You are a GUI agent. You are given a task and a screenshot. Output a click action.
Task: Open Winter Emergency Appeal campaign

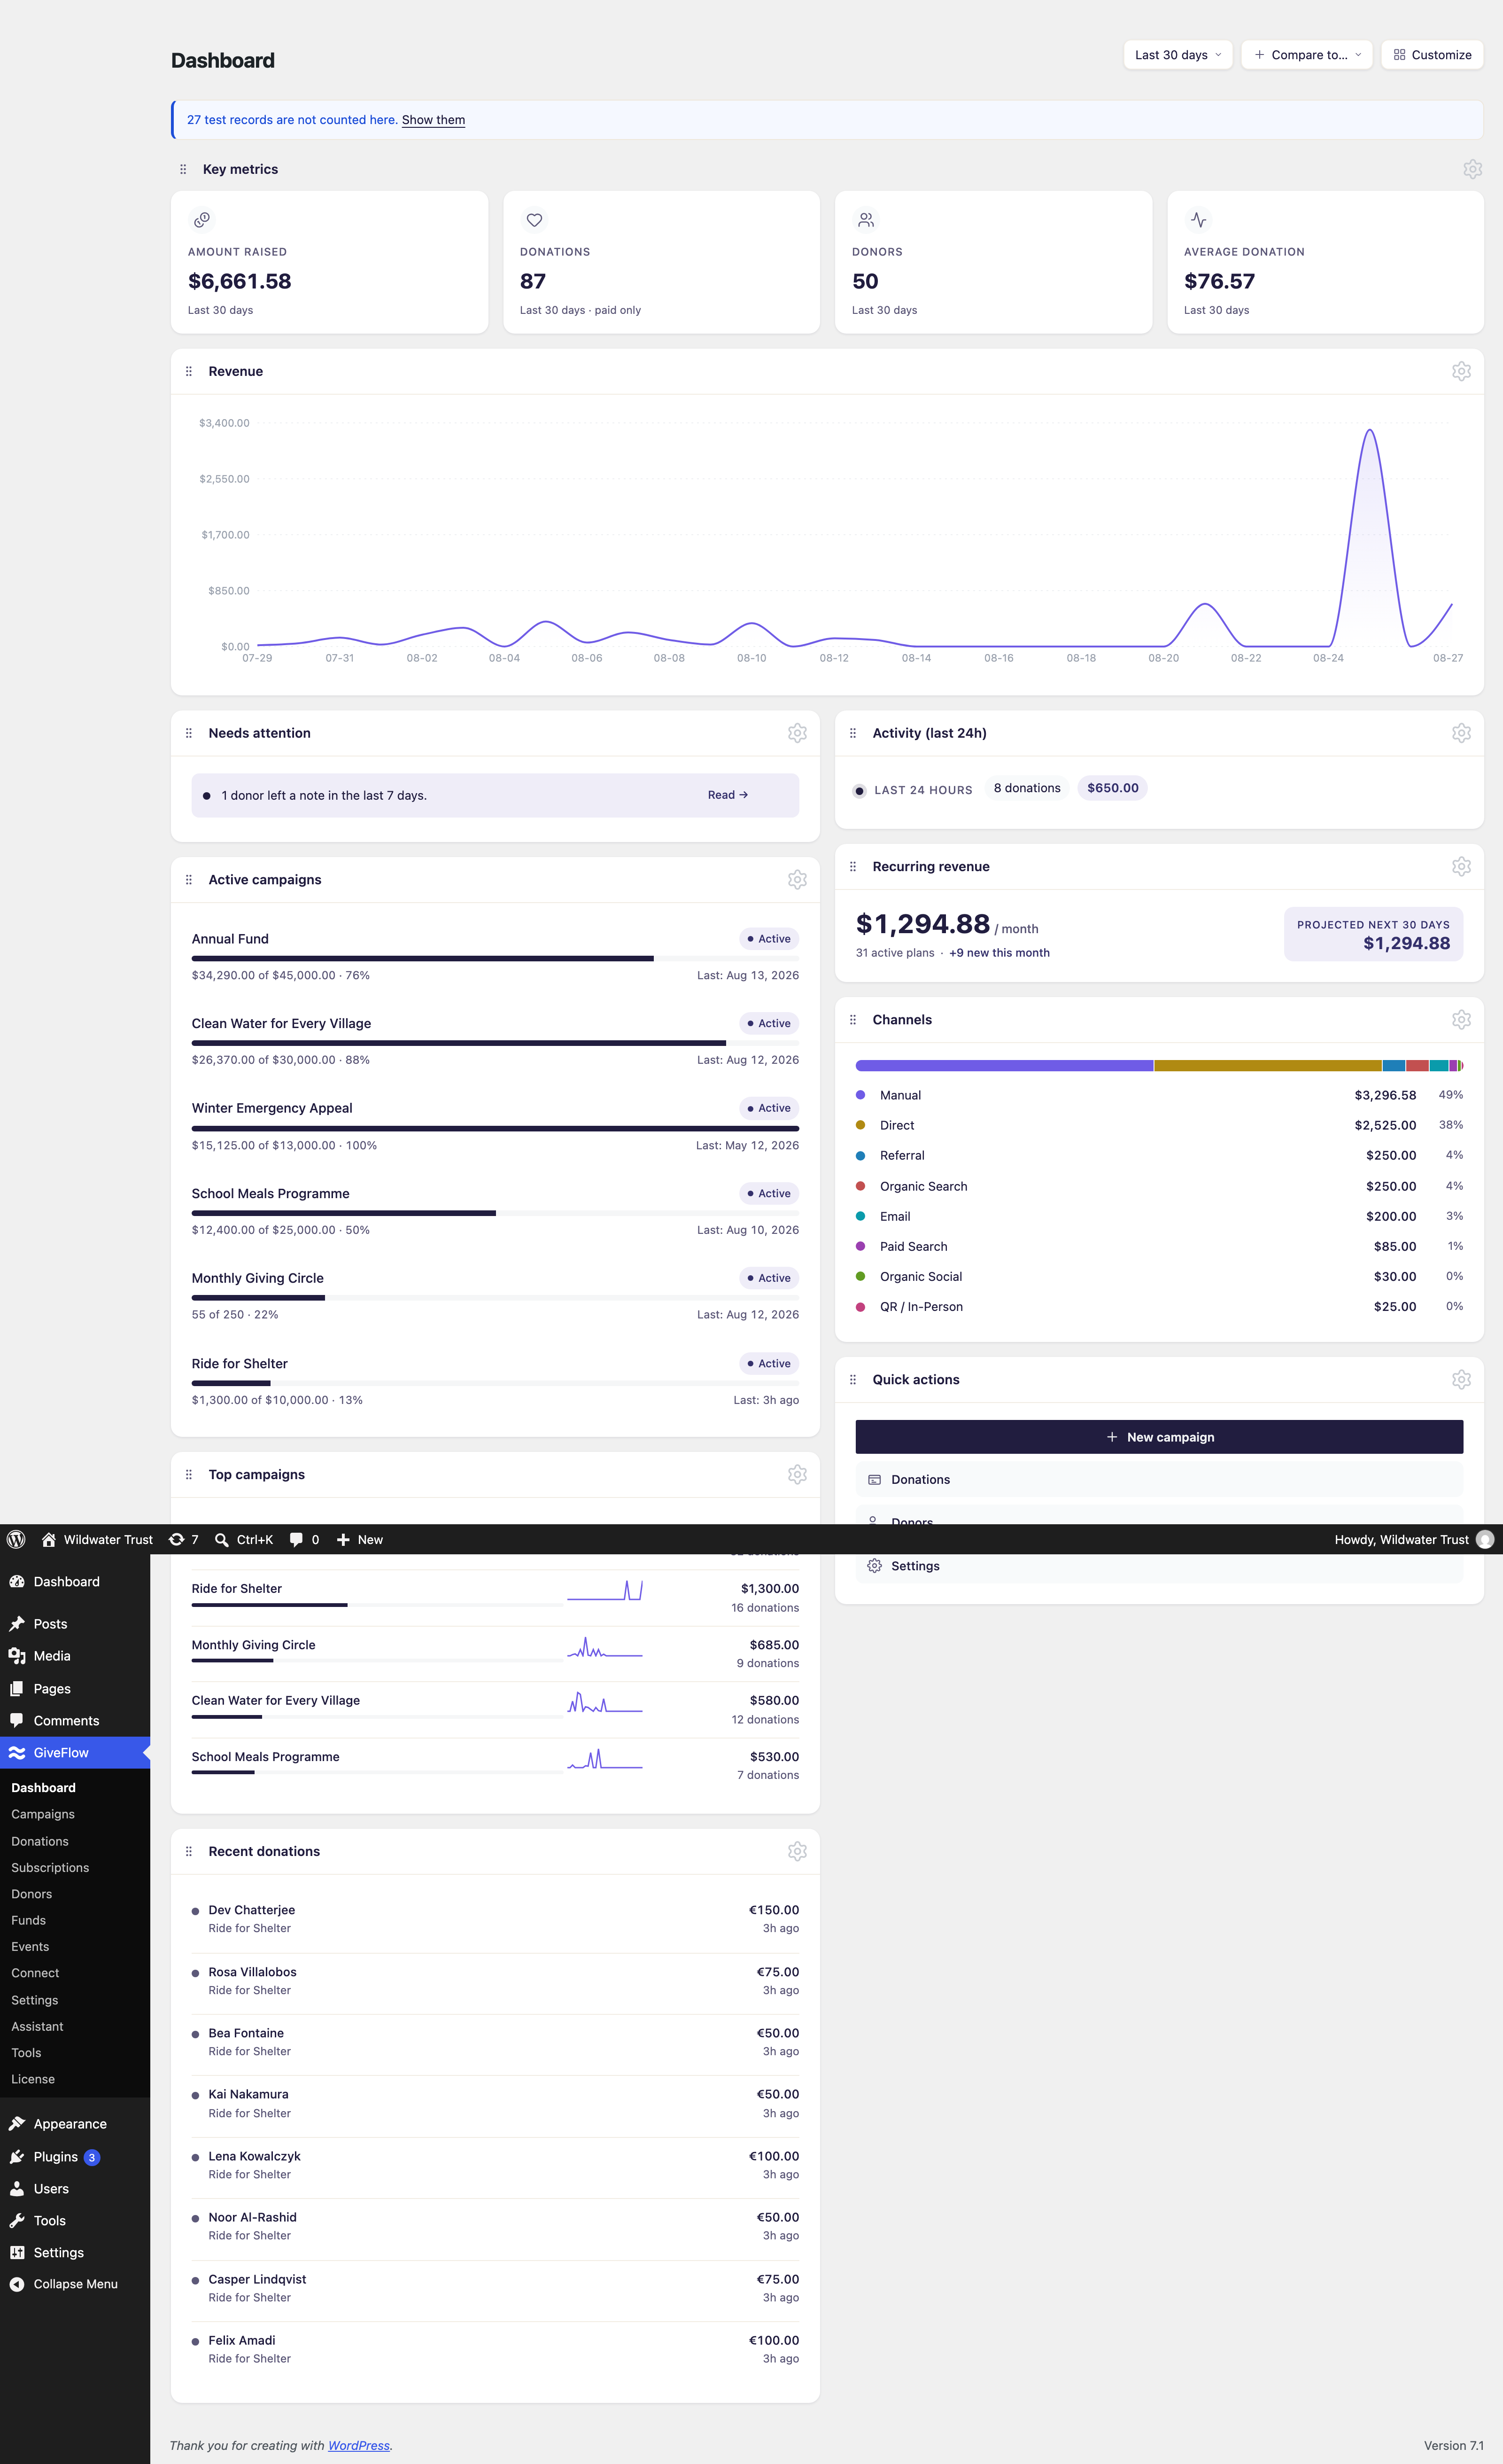coord(272,1108)
